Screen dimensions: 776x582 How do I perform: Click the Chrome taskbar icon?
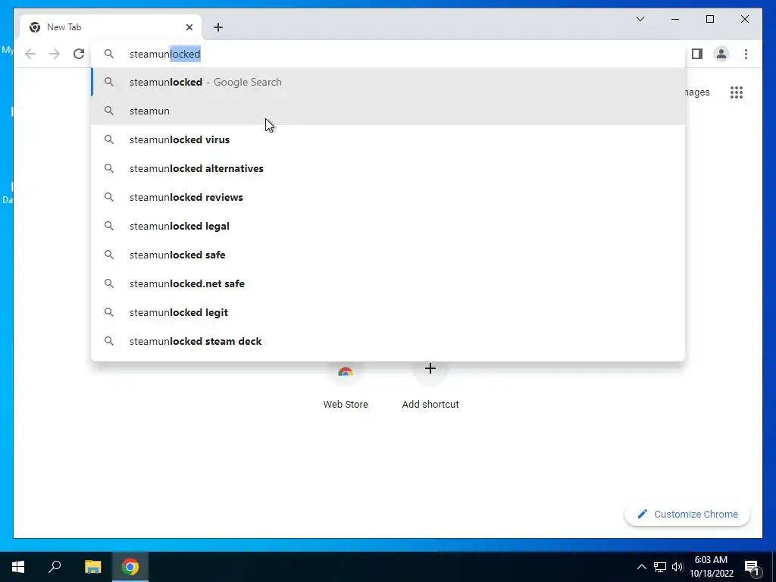pyautogui.click(x=130, y=567)
